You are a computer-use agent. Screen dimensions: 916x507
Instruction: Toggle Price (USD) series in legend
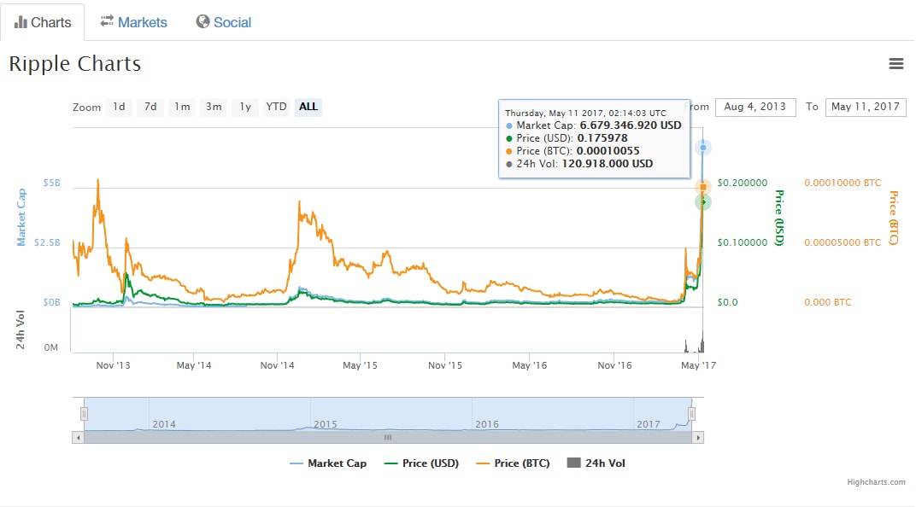point(422,463)
